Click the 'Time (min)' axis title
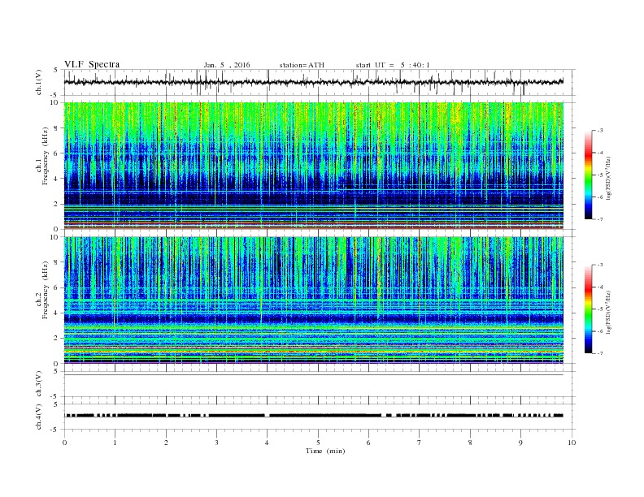 tap(325, 451)
